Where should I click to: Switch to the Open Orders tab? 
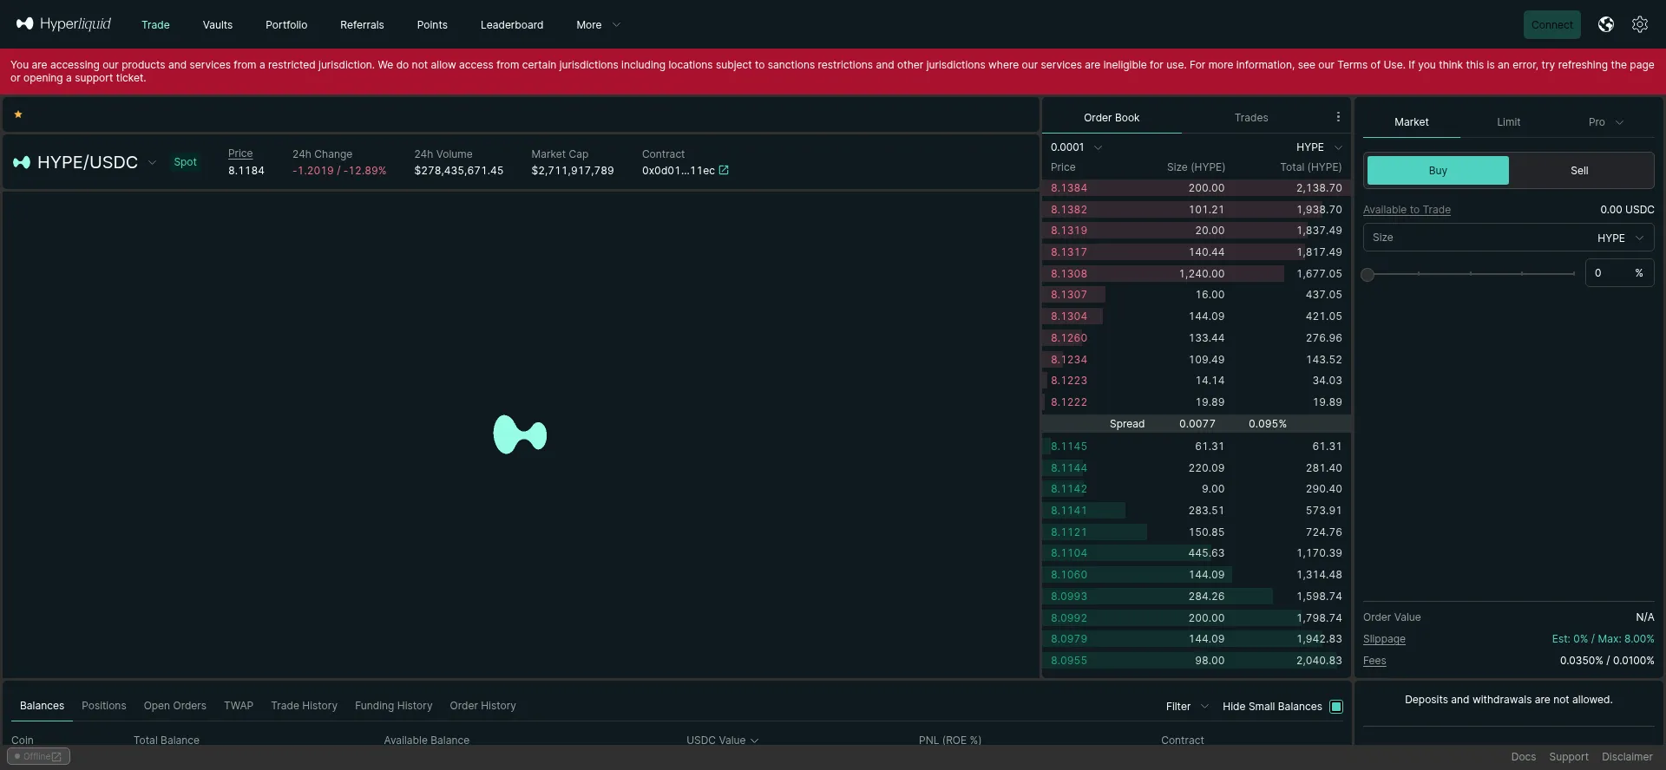pos(175,706)
